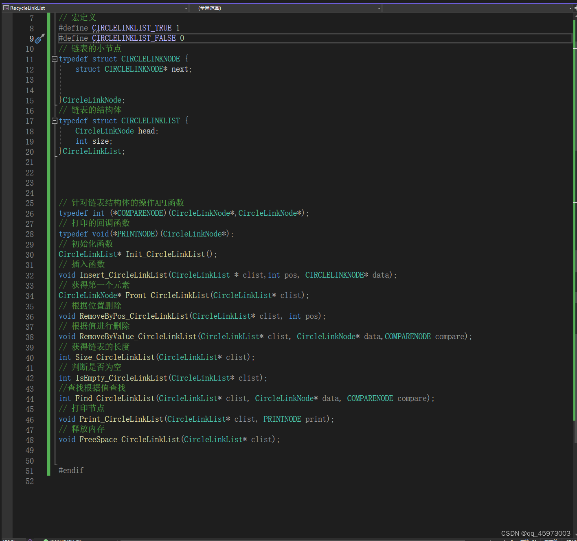Click the PRINTNODE parameter type on line 46
The height and width of the screenshot is (541, 577).
[282, 419]
